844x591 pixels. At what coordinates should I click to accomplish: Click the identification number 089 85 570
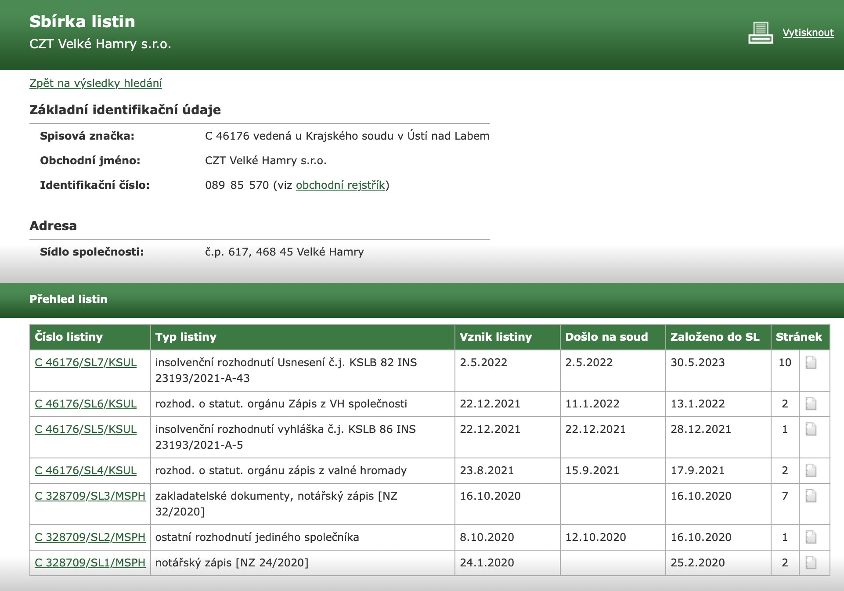click(237, 185)
